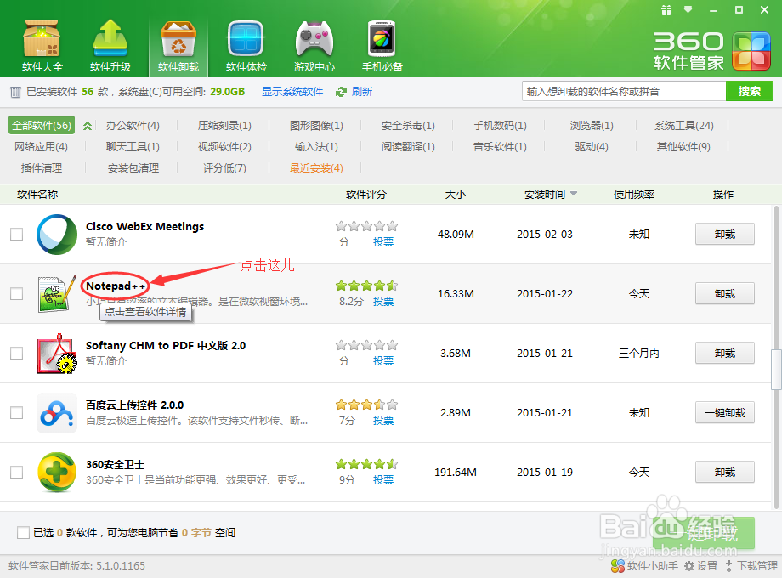
Task: Sort by 使用频率 column header
Action: coord(634,195)
